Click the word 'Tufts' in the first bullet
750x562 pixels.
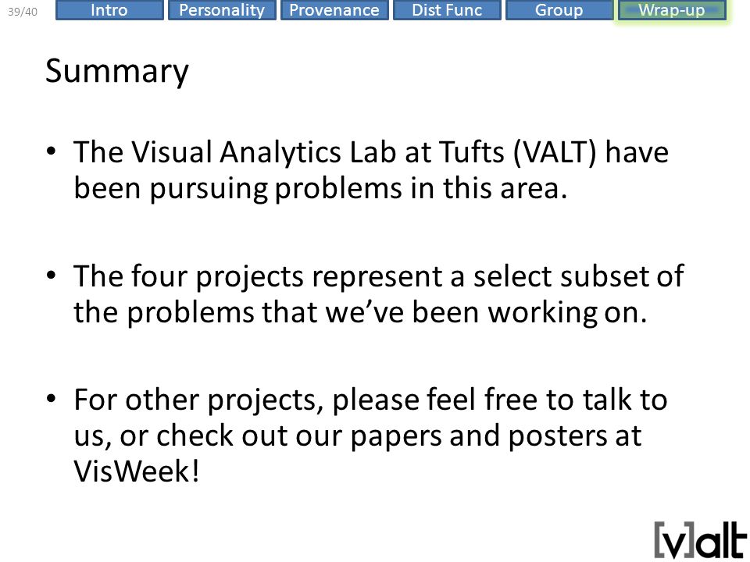tap(472, 152)
